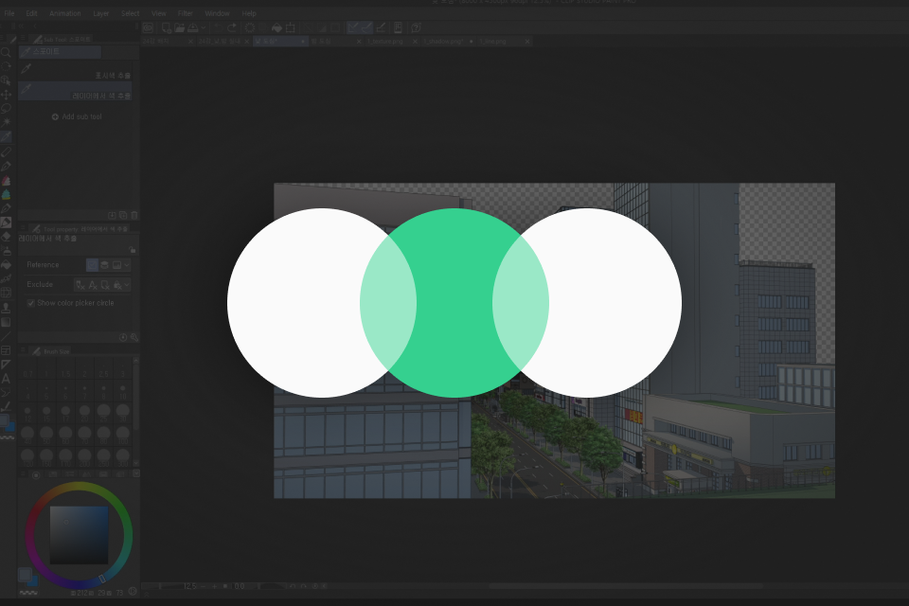Select the Auto select wand tool
This screenshot has width=909, height=606.
tap(6, 122)
